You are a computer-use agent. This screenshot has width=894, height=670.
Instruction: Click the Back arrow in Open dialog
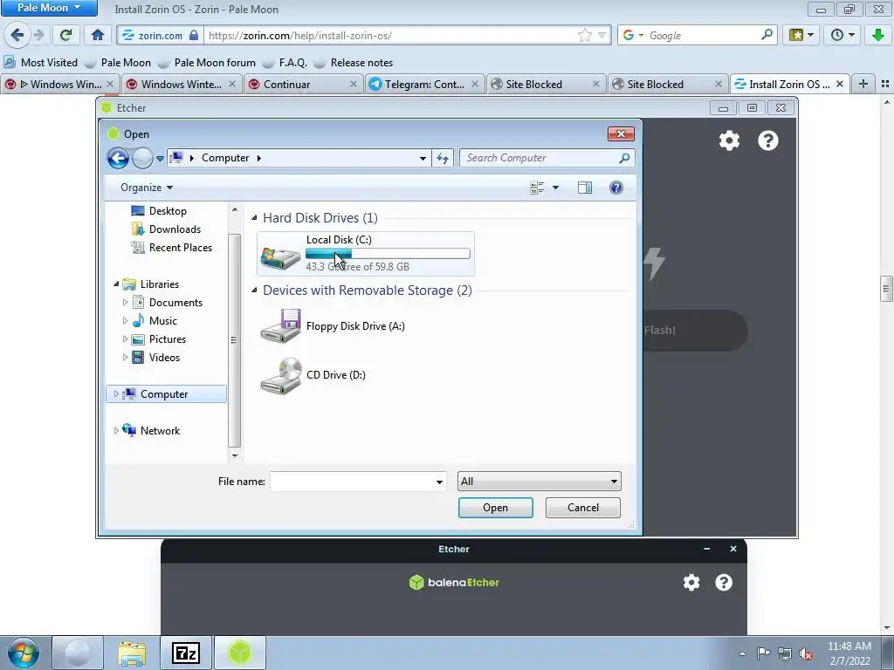tap(118, 158)
